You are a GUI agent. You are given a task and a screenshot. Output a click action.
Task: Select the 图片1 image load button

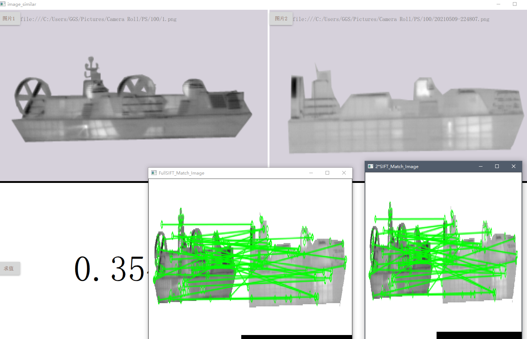pyautogui.click(x=10, y=18)
